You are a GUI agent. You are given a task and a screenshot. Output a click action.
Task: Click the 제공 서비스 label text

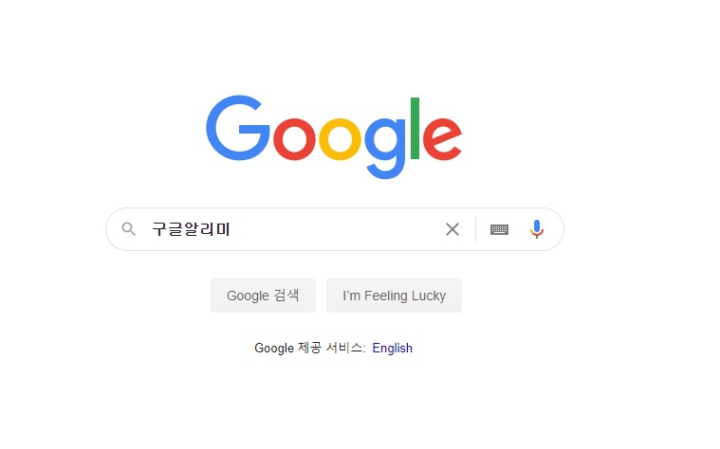tap(330, 348)
